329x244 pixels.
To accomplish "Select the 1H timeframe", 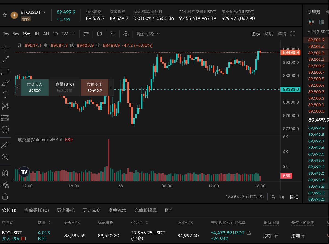I will pyautogui.click(x=37, y=34).
